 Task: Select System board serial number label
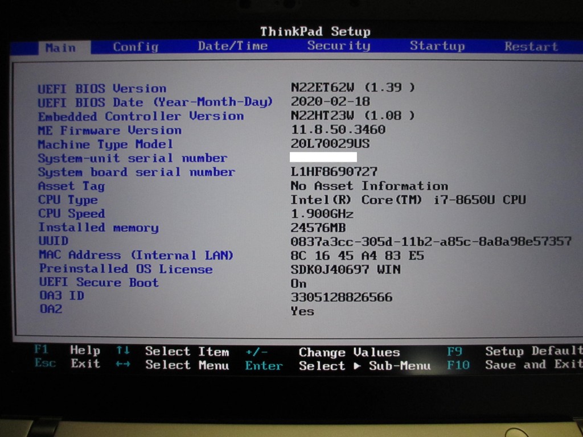(137, 172)
